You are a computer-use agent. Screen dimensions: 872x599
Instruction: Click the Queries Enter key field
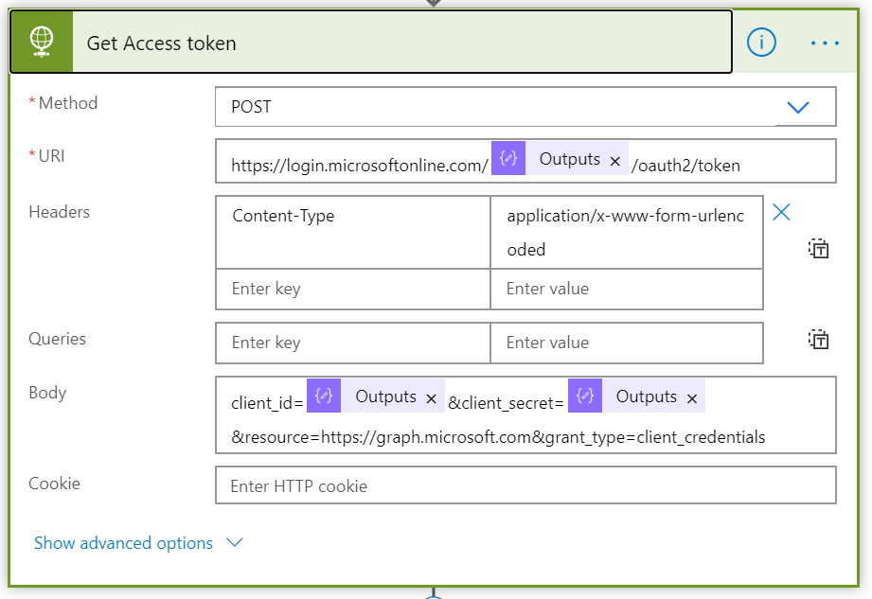tap(352, 343)
